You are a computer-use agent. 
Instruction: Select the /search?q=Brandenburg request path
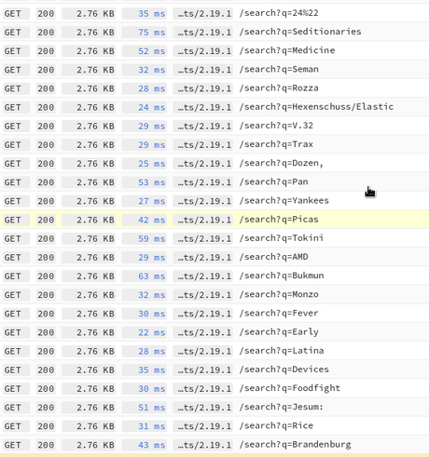pos(295,445)
